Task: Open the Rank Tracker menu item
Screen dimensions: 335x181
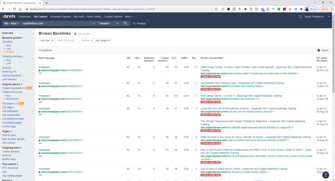Action: [x=94, y=17]
